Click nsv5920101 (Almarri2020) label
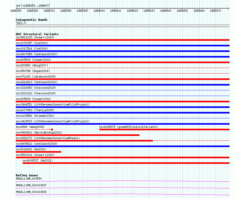This screenshot has height=198, width=237. pyautogui.click(x=35, y=155)
